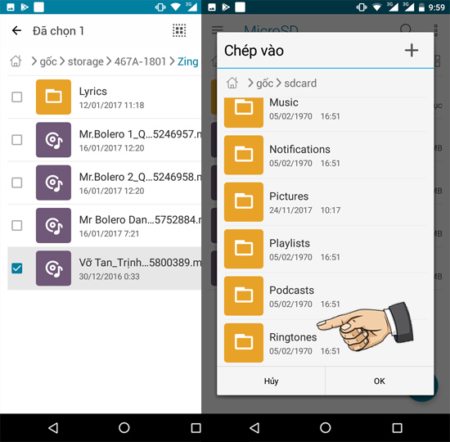The width and height of the screenshot is (450, 442).
Task: Open the Music folder in dialog
Action: pos(325,113)
